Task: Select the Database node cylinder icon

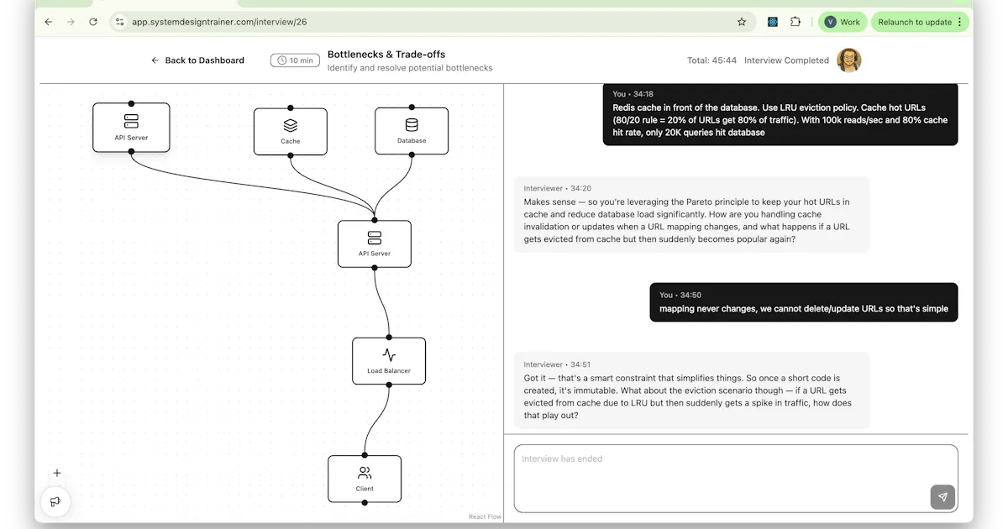Action: [412, 125]
